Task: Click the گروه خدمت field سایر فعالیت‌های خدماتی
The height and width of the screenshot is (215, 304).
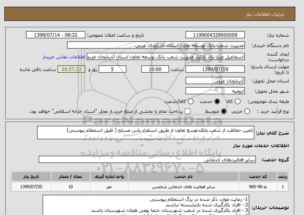Action: (147, 160)
